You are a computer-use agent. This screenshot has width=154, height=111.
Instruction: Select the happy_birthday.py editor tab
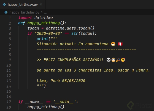click(23, 4)
